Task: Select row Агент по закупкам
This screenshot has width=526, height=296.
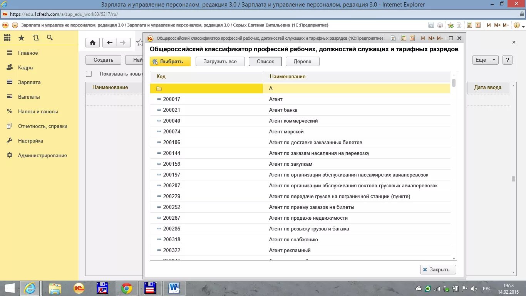Action: (300, 164)
